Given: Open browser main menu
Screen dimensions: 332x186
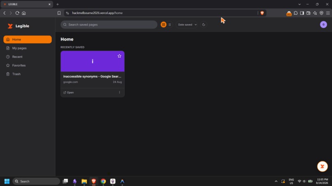Looking at the screenshot, I should pyautogui.click(x=328, y=13).
